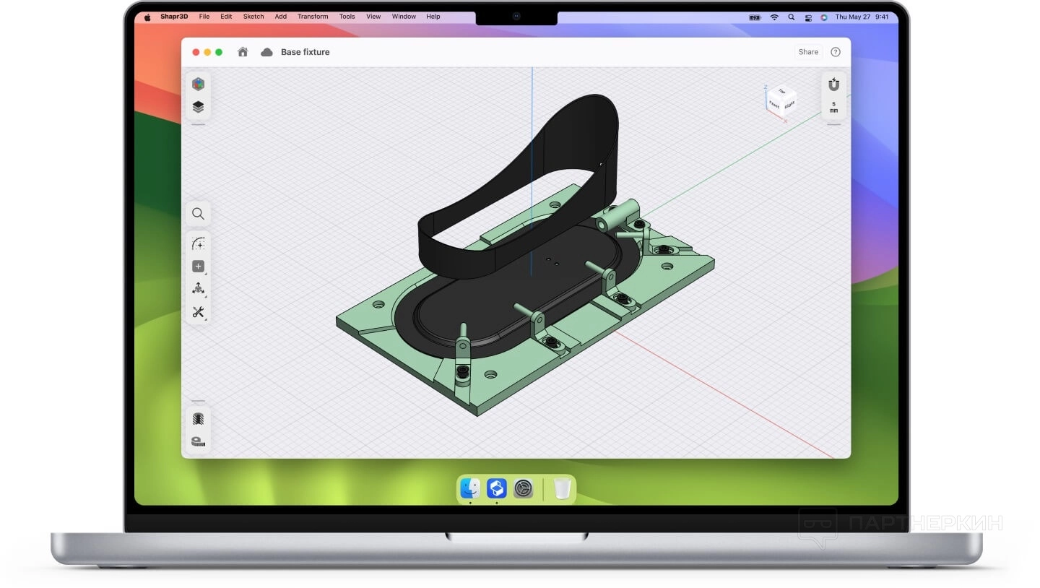This screenshot has height=588, width=1040.
Task: Click the cloud sync status icon
Action: point(266,52)
